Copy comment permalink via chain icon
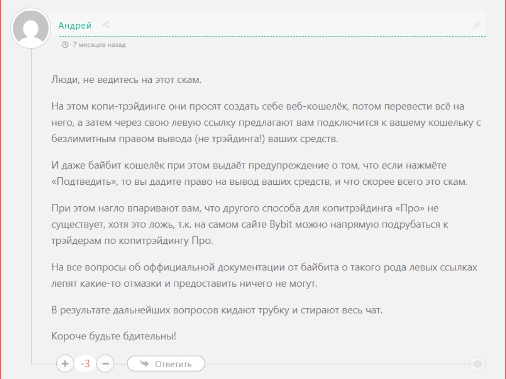The width and height of the screenshot is (506, 379). 476,25
